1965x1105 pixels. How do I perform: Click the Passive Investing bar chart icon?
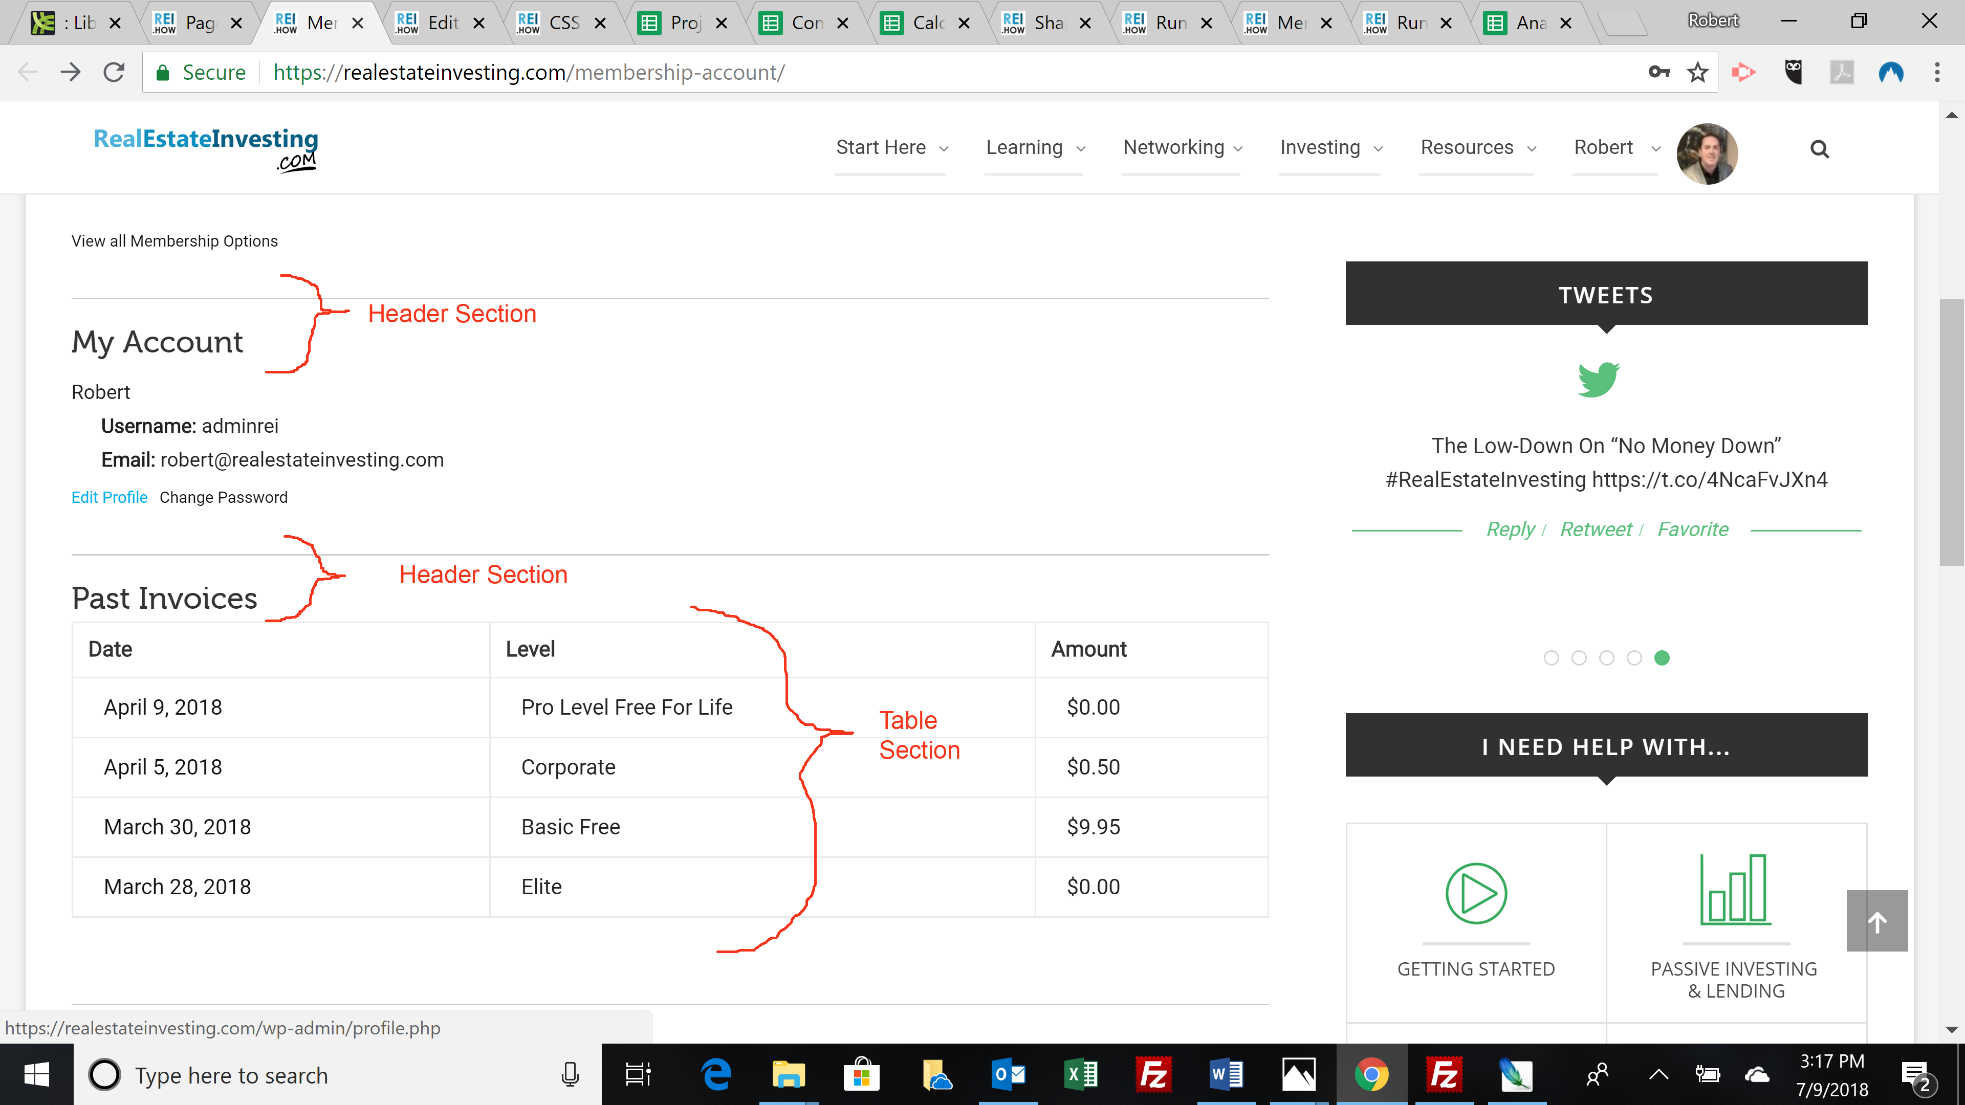pyautogui.click(x=1735, y=889)
